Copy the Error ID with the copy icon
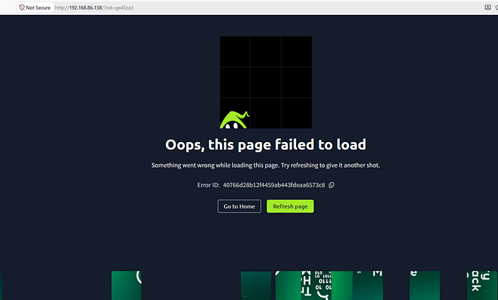This screenshot has height=300, width=498. 332,185
